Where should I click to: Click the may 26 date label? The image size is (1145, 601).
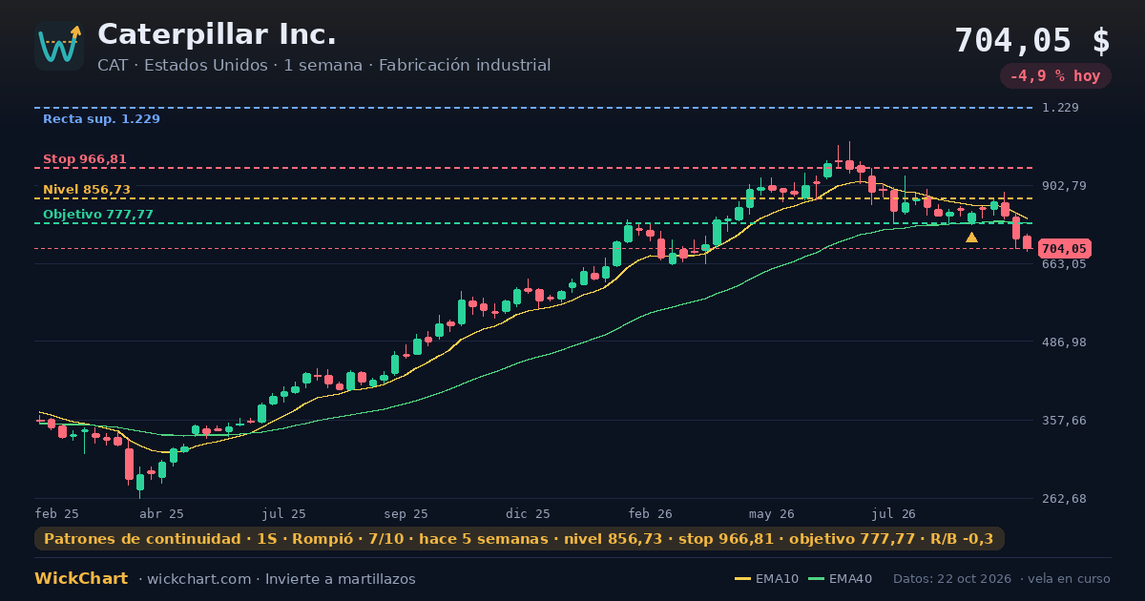(773, 513)
